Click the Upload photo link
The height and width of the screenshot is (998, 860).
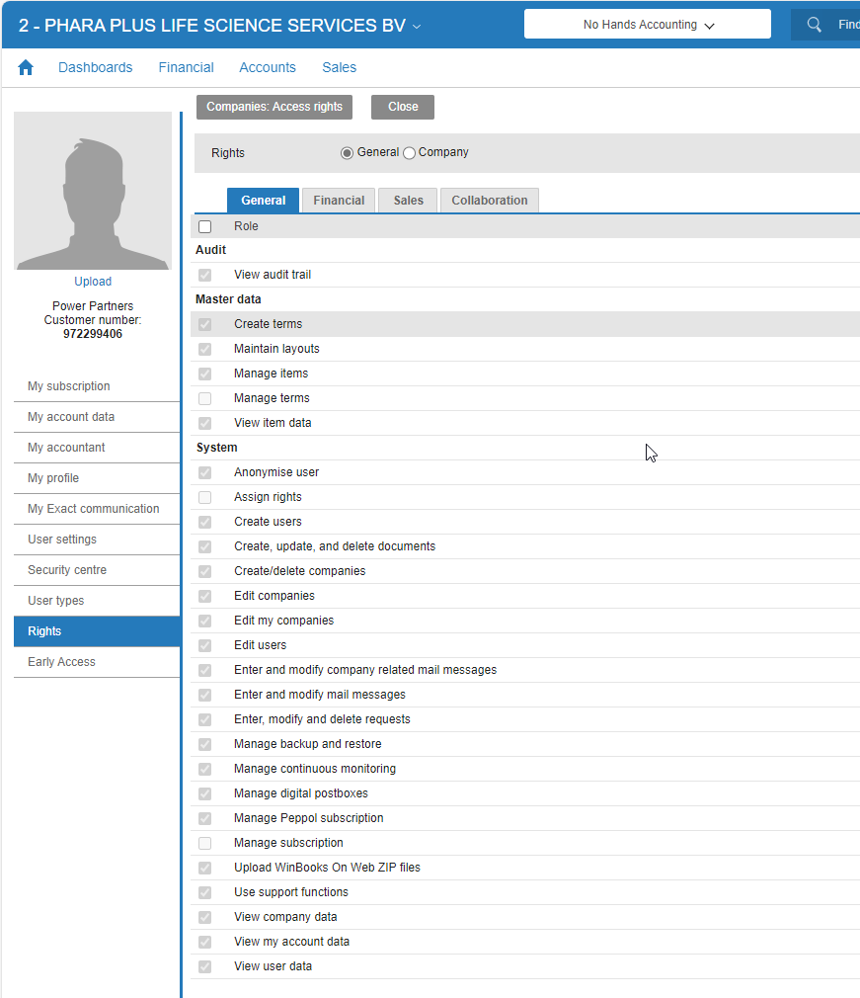pyautogui.click(x=93, y=282)
